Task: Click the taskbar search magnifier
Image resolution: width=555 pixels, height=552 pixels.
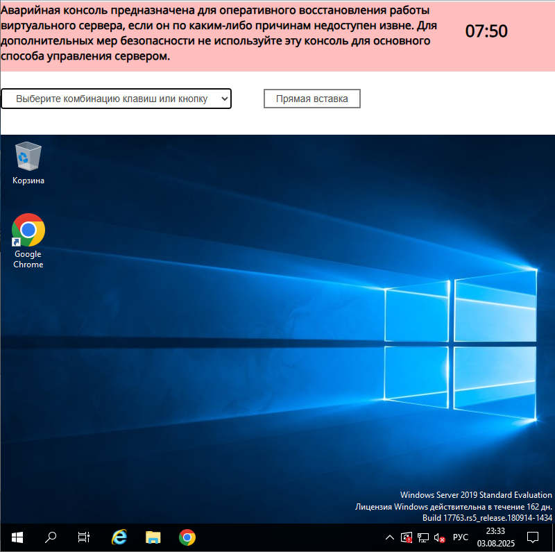Action: (50, 537)
